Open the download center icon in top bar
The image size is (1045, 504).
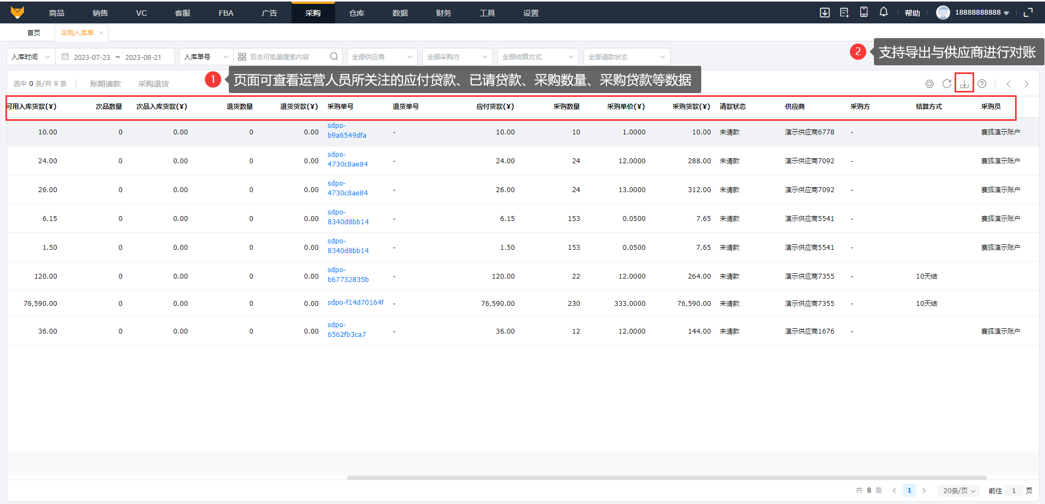coord(825,13)
